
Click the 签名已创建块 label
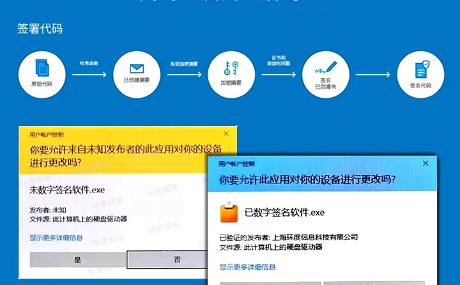pos(326,83)
